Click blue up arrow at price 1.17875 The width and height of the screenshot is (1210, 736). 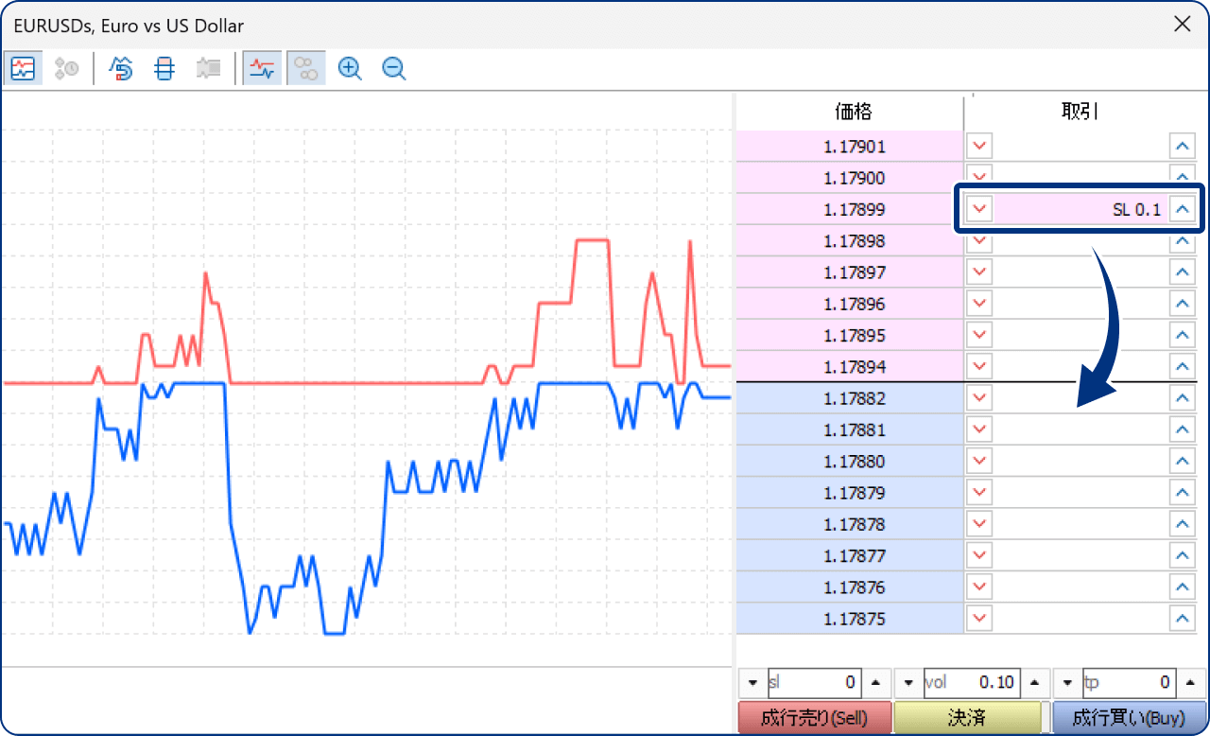(1182, 620)
